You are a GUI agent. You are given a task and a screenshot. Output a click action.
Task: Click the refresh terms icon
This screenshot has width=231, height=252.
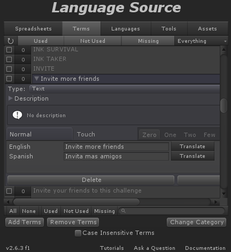(11, 41)
